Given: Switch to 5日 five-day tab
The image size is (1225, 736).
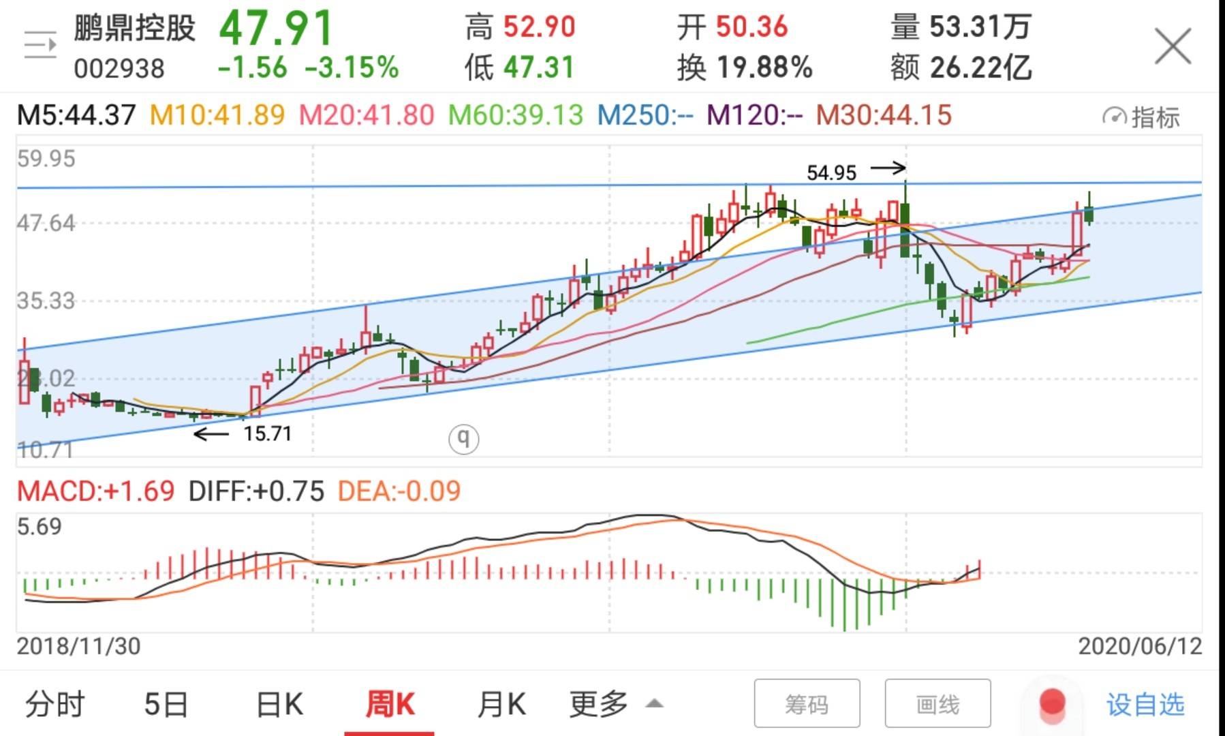Looking at the screenshot, I should 166,705.
